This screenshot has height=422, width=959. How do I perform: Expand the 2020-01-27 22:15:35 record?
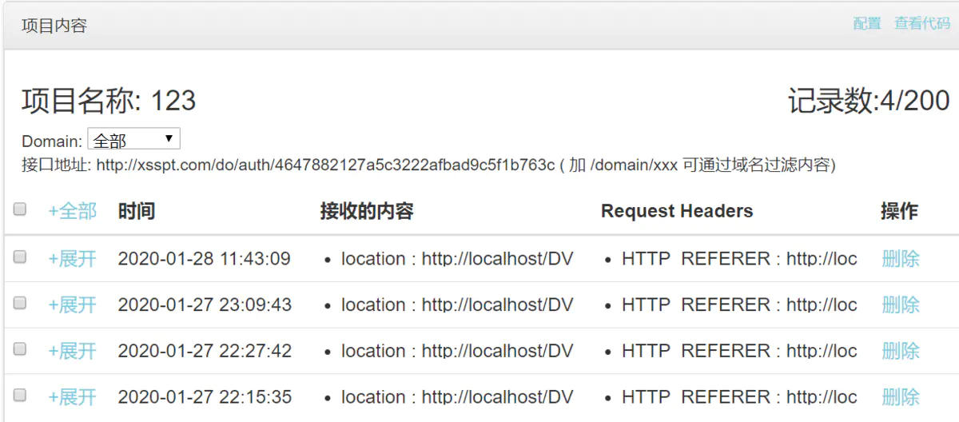pos(72,397)
